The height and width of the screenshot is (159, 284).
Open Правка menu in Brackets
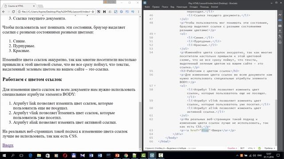pyautogui.click(x=156, y=7)
